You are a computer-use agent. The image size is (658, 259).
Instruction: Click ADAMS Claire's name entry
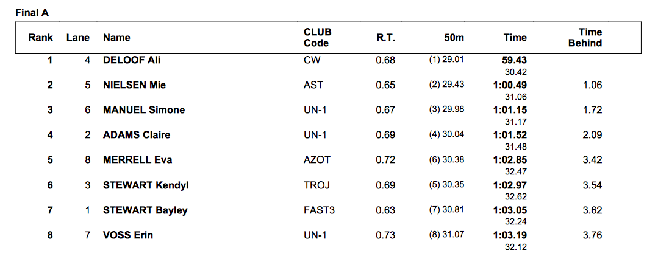pos(137,135)
